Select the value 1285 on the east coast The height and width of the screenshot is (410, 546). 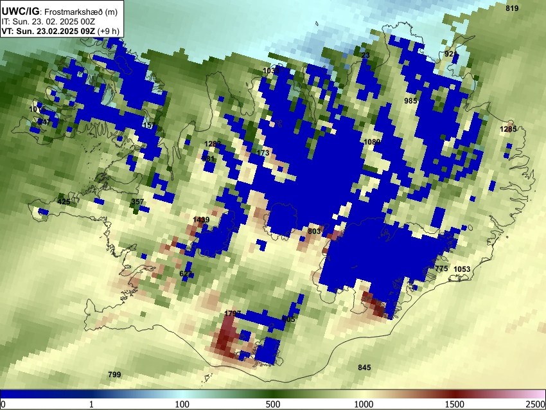pos(508,129)
